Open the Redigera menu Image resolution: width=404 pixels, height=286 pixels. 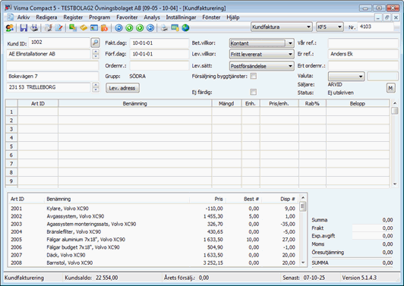46,17
